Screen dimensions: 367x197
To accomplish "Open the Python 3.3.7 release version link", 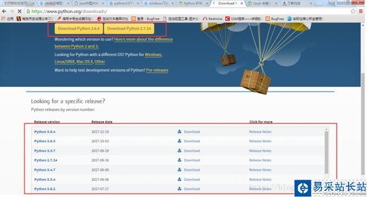I will (x=45, y=150).
